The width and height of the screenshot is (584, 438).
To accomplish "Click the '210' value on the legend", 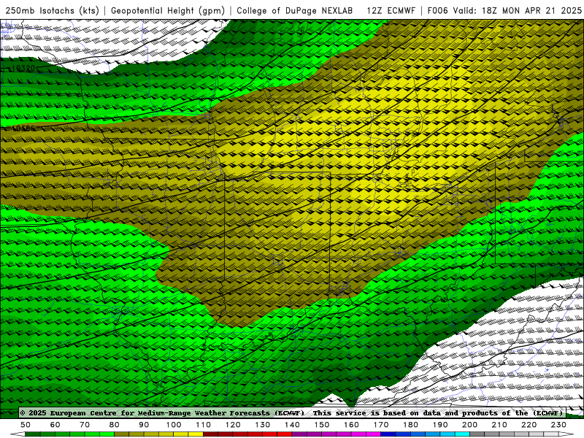I will point(499,425).
